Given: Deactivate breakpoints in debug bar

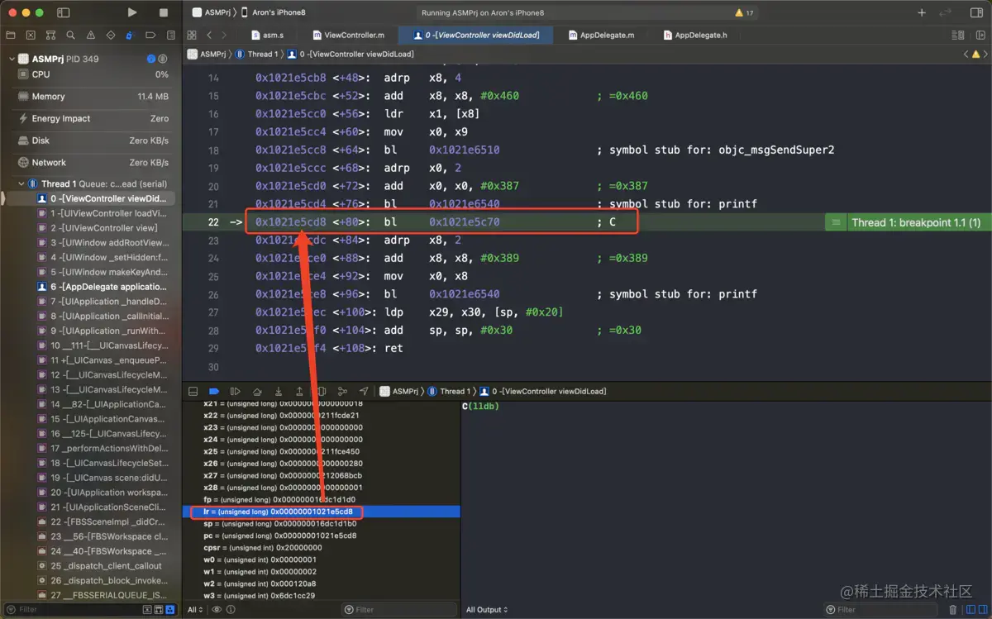Looking at the screenshot, I should point(214,391).
